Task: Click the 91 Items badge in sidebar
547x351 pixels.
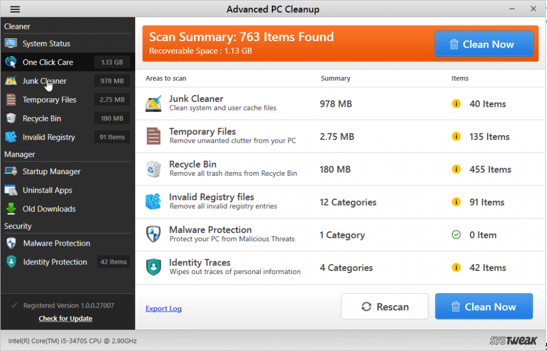Action: tap(112, 137)
